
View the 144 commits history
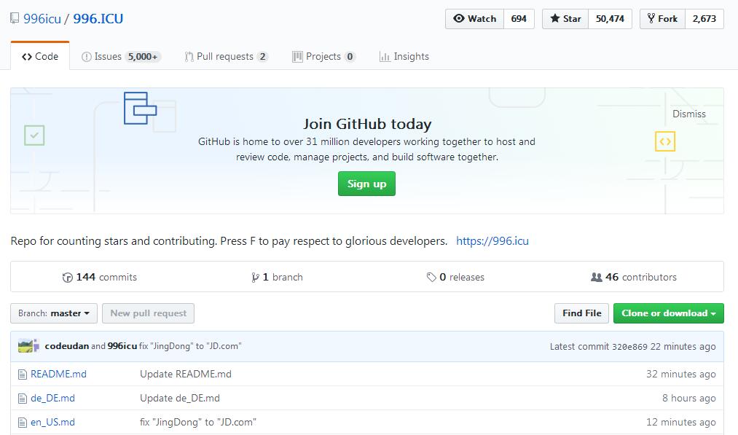tap(100, 278)
